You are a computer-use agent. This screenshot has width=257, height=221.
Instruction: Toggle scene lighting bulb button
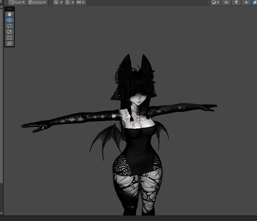236,2
